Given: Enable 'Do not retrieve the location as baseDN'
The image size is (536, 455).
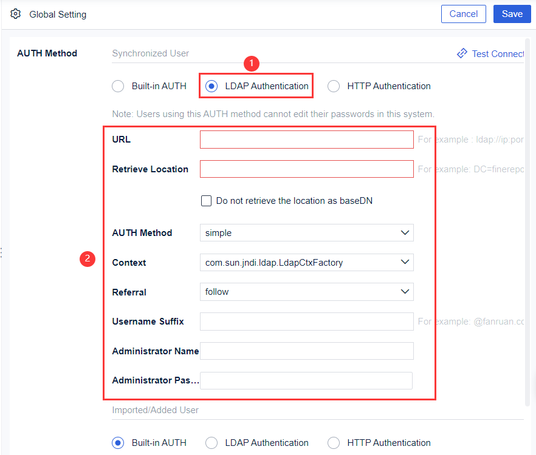Looking at the screenshot, I should click(206, 200).
